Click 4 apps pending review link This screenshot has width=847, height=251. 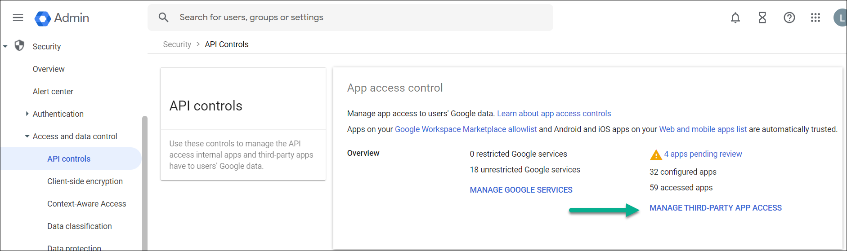click(x=703, y=154)
